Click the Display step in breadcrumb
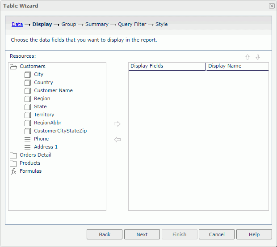The width and height of the screenshot is (277, 247). 42,24
